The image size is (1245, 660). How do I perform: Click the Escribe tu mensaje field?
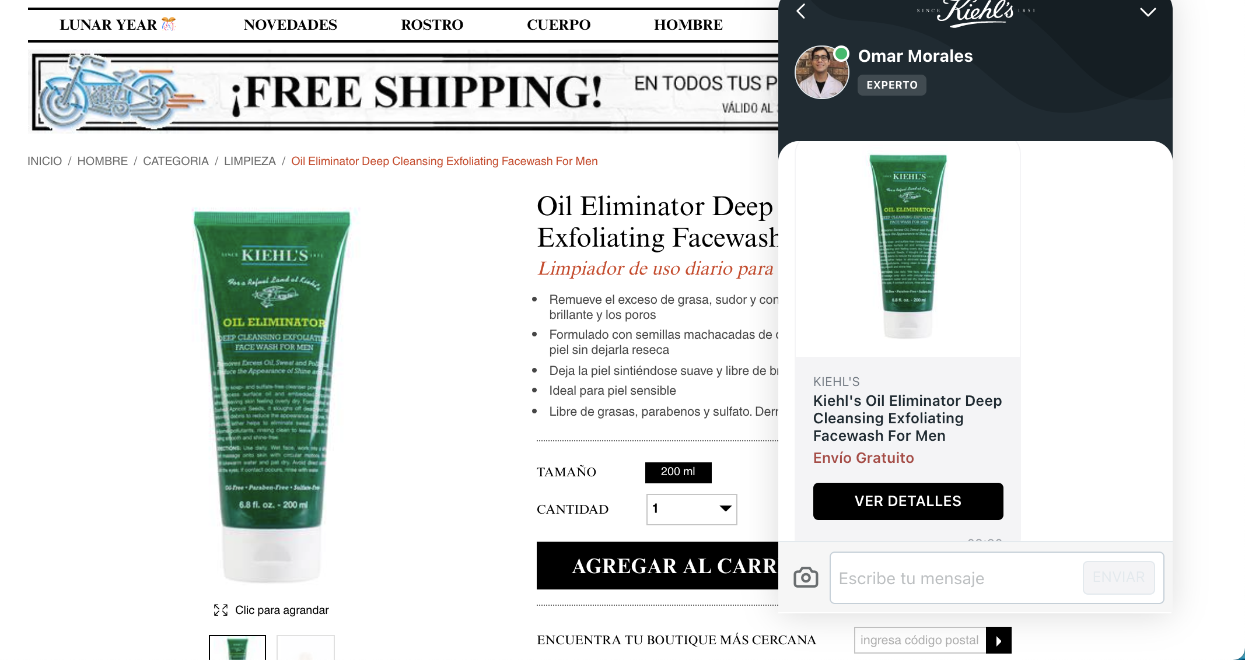tap(957, 578)
